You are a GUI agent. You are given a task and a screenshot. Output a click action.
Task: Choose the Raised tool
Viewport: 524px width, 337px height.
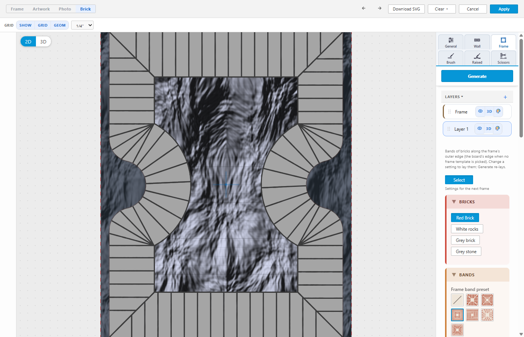click(477, 58)
